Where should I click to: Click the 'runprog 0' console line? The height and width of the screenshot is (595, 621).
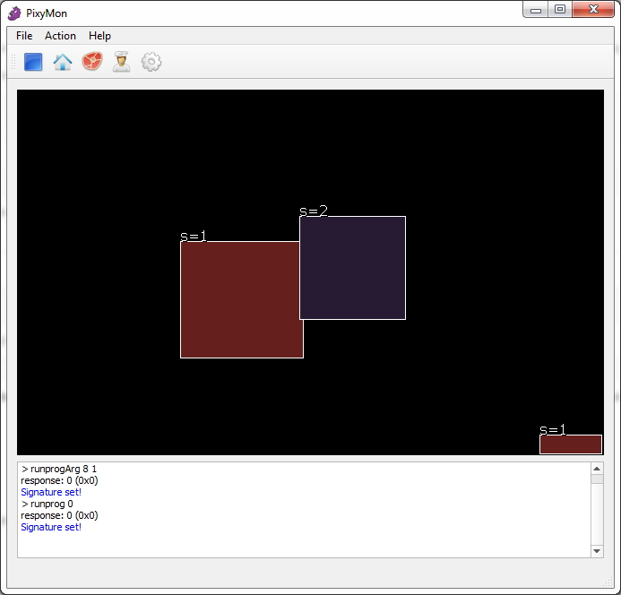point(47,504)
